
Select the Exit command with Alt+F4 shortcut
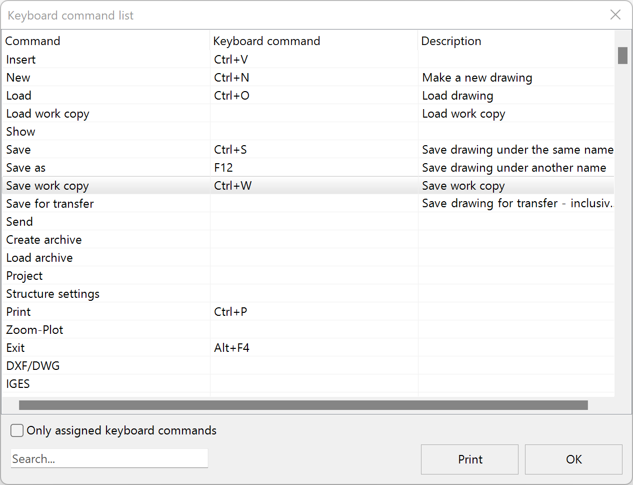(x=100, y=348)
